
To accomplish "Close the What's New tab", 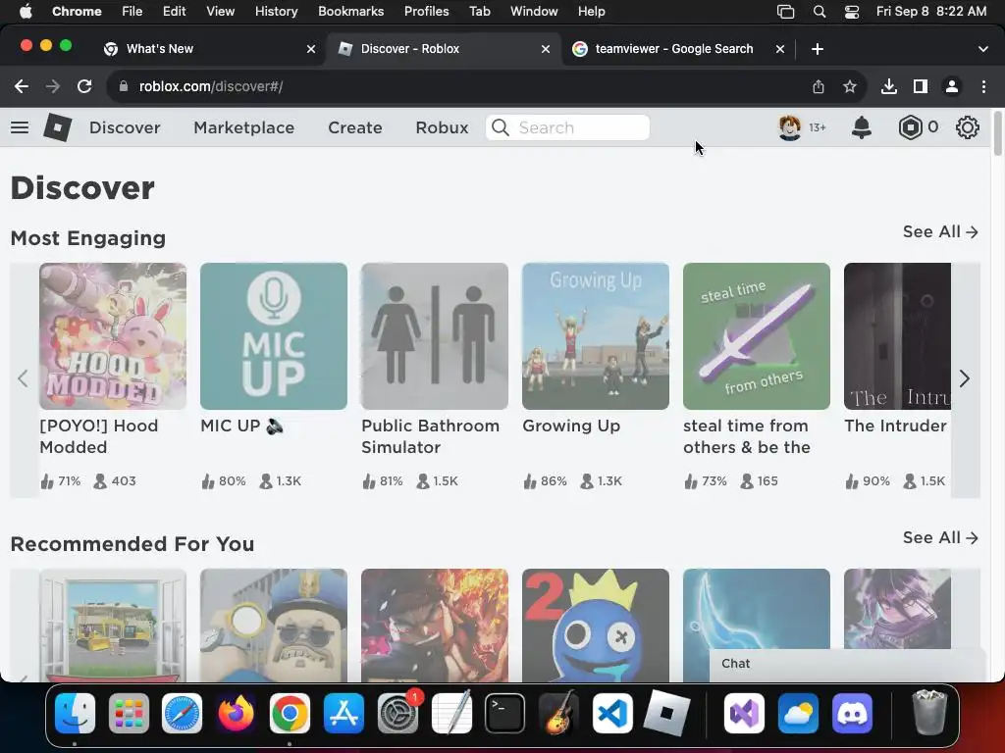I will (x=311, y=49).
